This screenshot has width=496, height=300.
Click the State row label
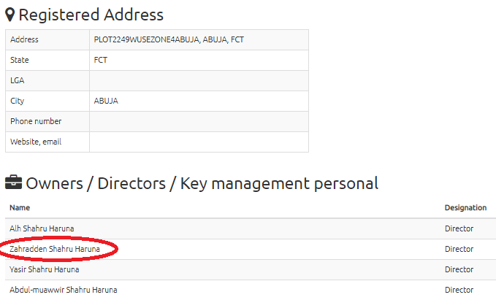click(20, 60)
